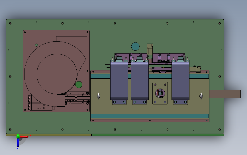Pick the upper teal guide rail at right end
Screen dimensions: 247x155
coord(199,77)
